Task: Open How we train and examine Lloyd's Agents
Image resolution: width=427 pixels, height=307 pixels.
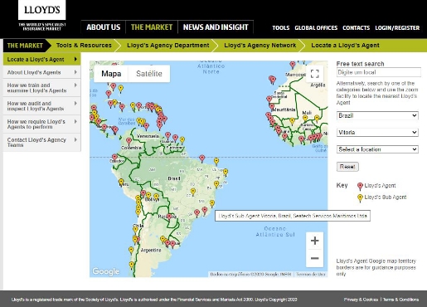Action: tap(41, 88)
